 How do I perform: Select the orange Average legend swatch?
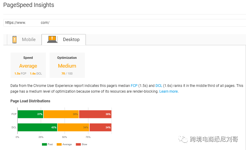point(59,144)
